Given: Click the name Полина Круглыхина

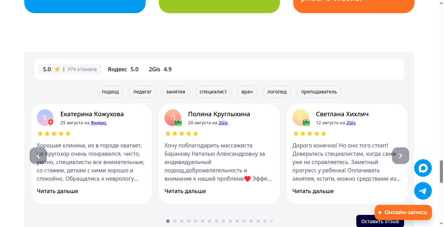Looking at the screenshot, I should [219, 114].
